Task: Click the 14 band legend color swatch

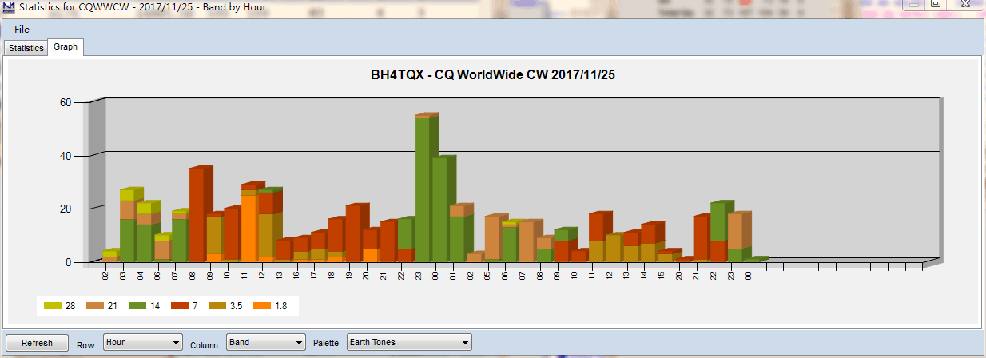Action: tap(137, 305)
